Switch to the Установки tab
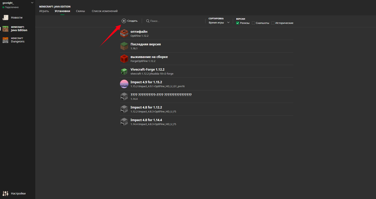 [x=62, y=11]
